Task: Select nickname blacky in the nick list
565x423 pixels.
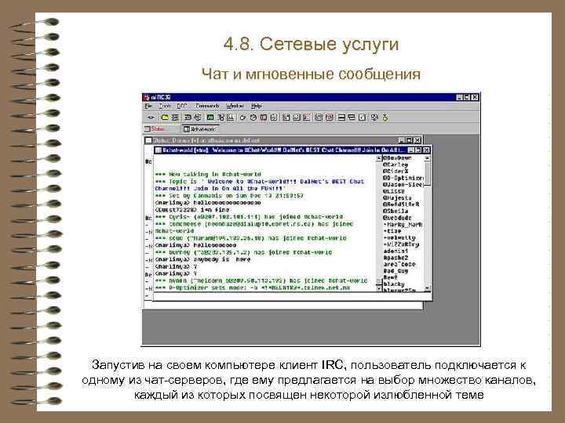Action: (393, 284)
